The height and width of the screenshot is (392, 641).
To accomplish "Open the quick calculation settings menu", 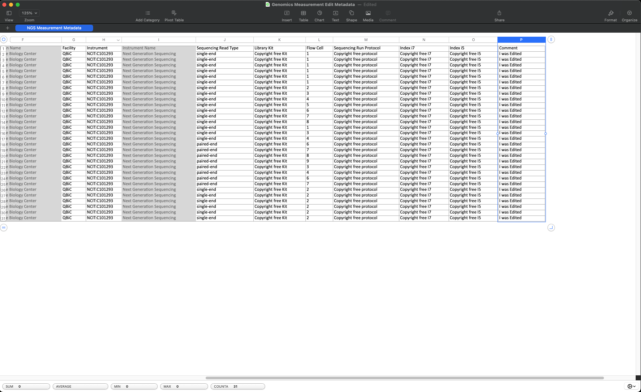I will (x=631, y=386).
